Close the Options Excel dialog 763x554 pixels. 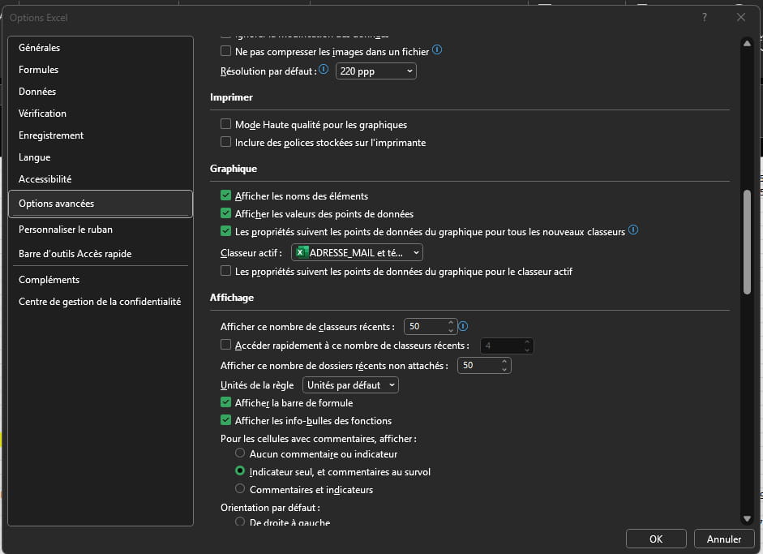tap(740, 18)
